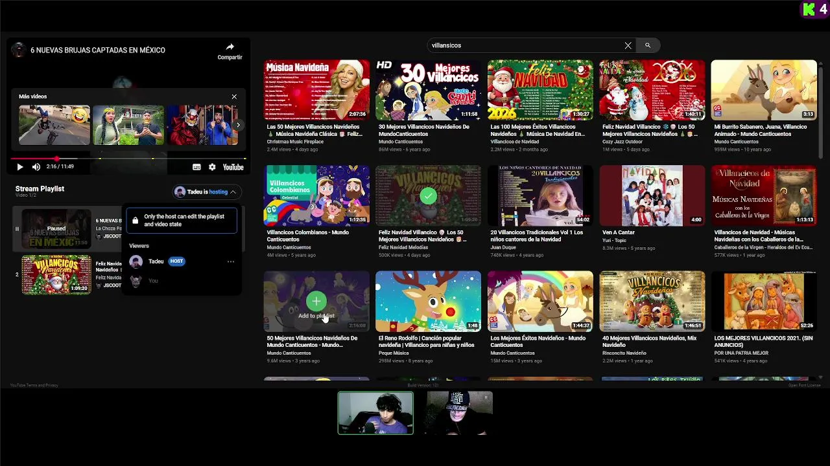Open 40 Mejores Villancicos Mix thumbnail

tap(652, 301)
